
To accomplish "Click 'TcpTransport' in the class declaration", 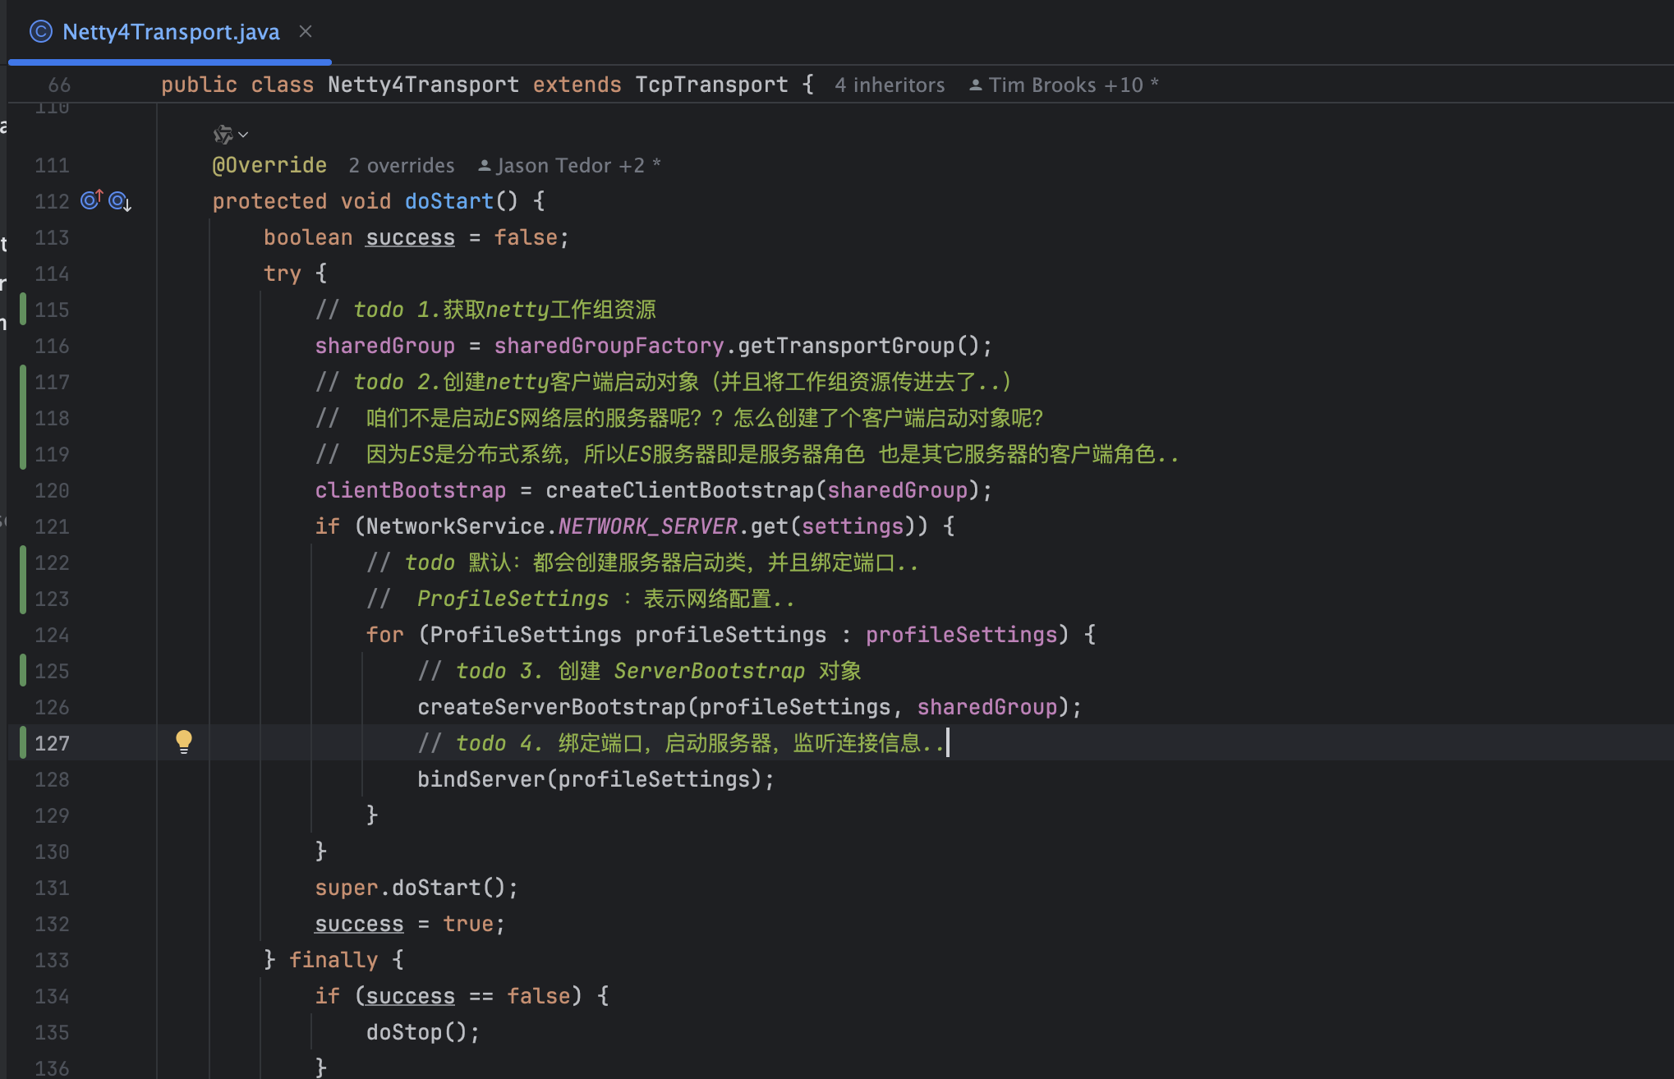I will [711, 85].
